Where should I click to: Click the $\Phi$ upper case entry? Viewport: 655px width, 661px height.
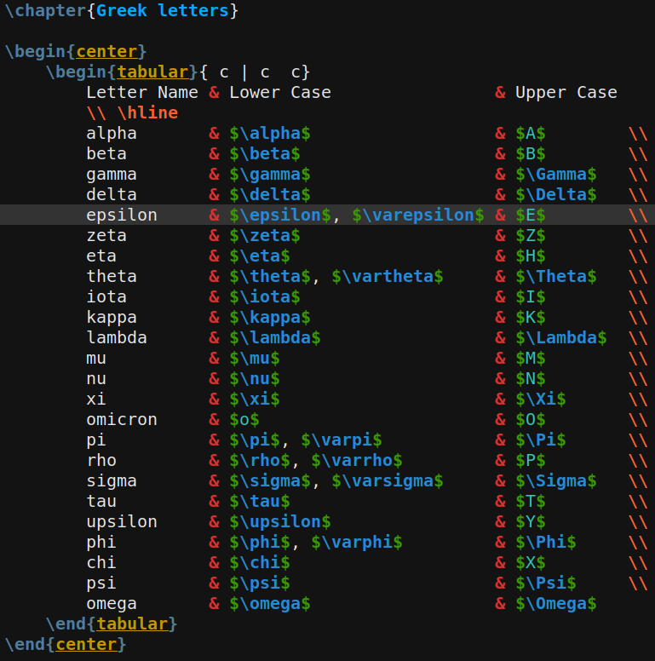pos(546,542)
